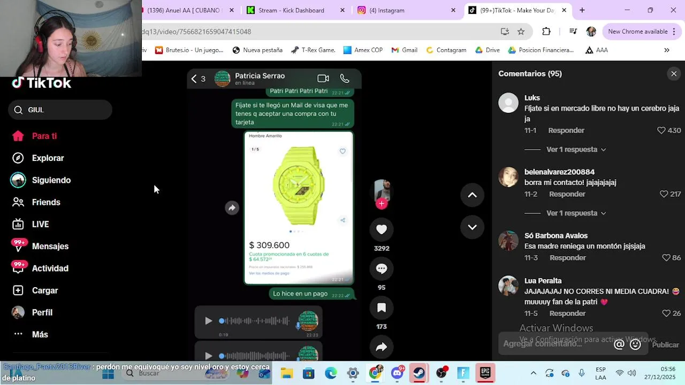
Task: Close the Instagram tab
Action: [453, 10]
